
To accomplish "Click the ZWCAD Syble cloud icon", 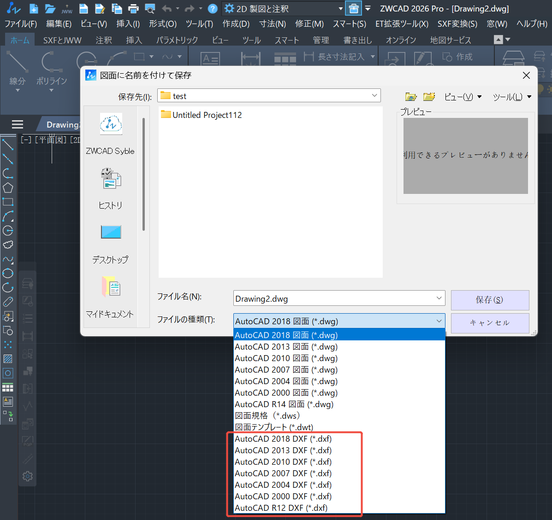I will (111, 124).
